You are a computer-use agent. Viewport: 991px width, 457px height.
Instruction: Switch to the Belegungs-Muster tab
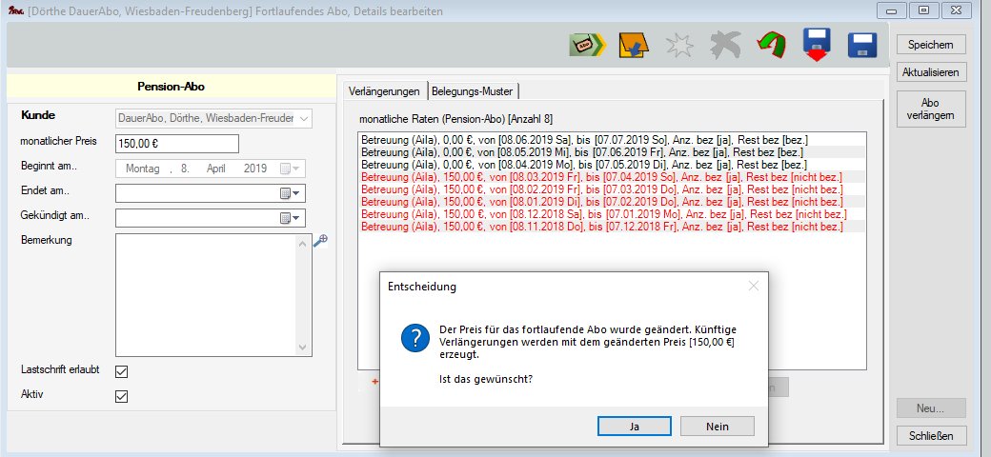pos(472,91)
